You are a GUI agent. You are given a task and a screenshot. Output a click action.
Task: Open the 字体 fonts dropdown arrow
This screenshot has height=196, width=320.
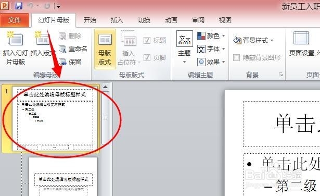(223, 48)
